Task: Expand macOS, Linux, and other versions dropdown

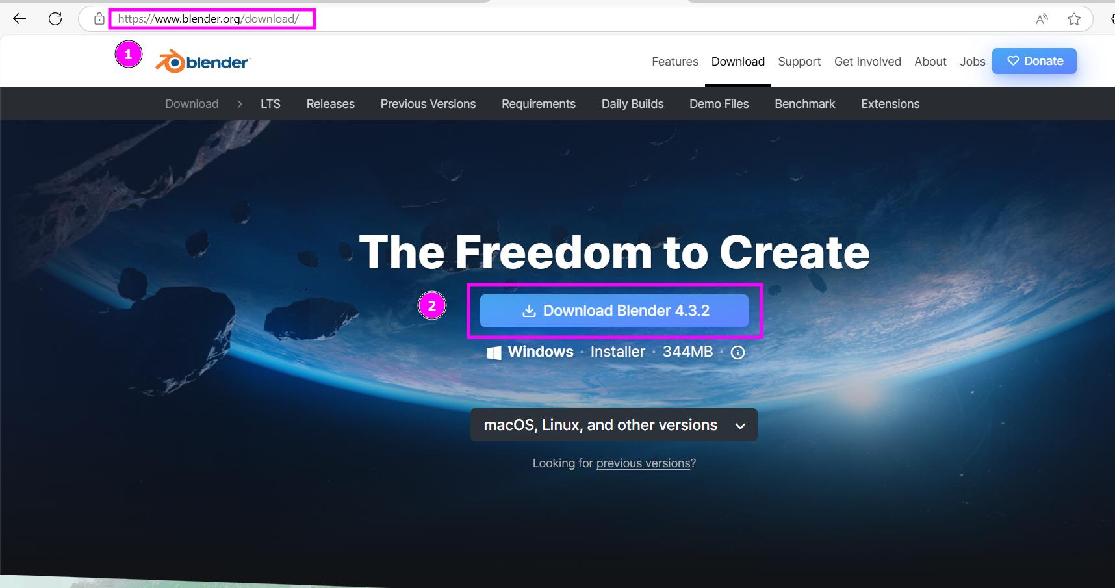Action: (614, 425)
